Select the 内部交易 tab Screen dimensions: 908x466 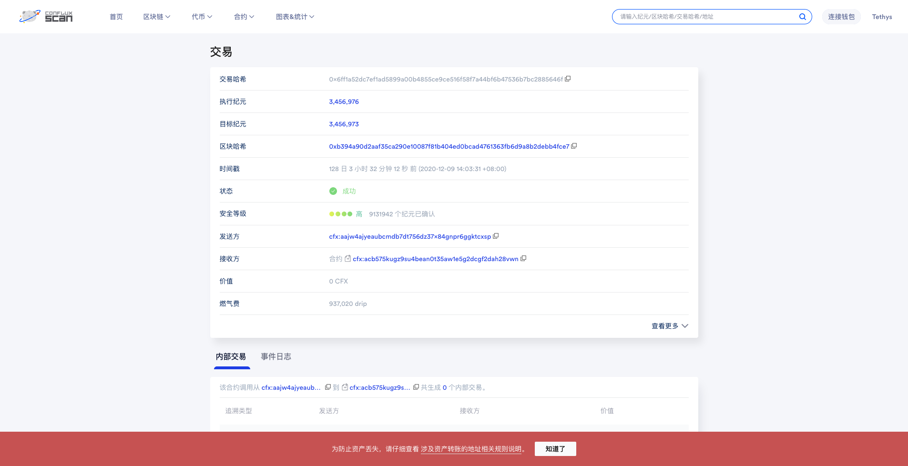pos(231,357)
